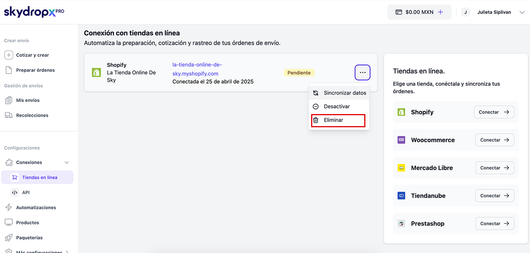Image resolution: width=530 pixels, height=253 pixels.
Task: Click the J user avatar
Action: pos(466,12)
